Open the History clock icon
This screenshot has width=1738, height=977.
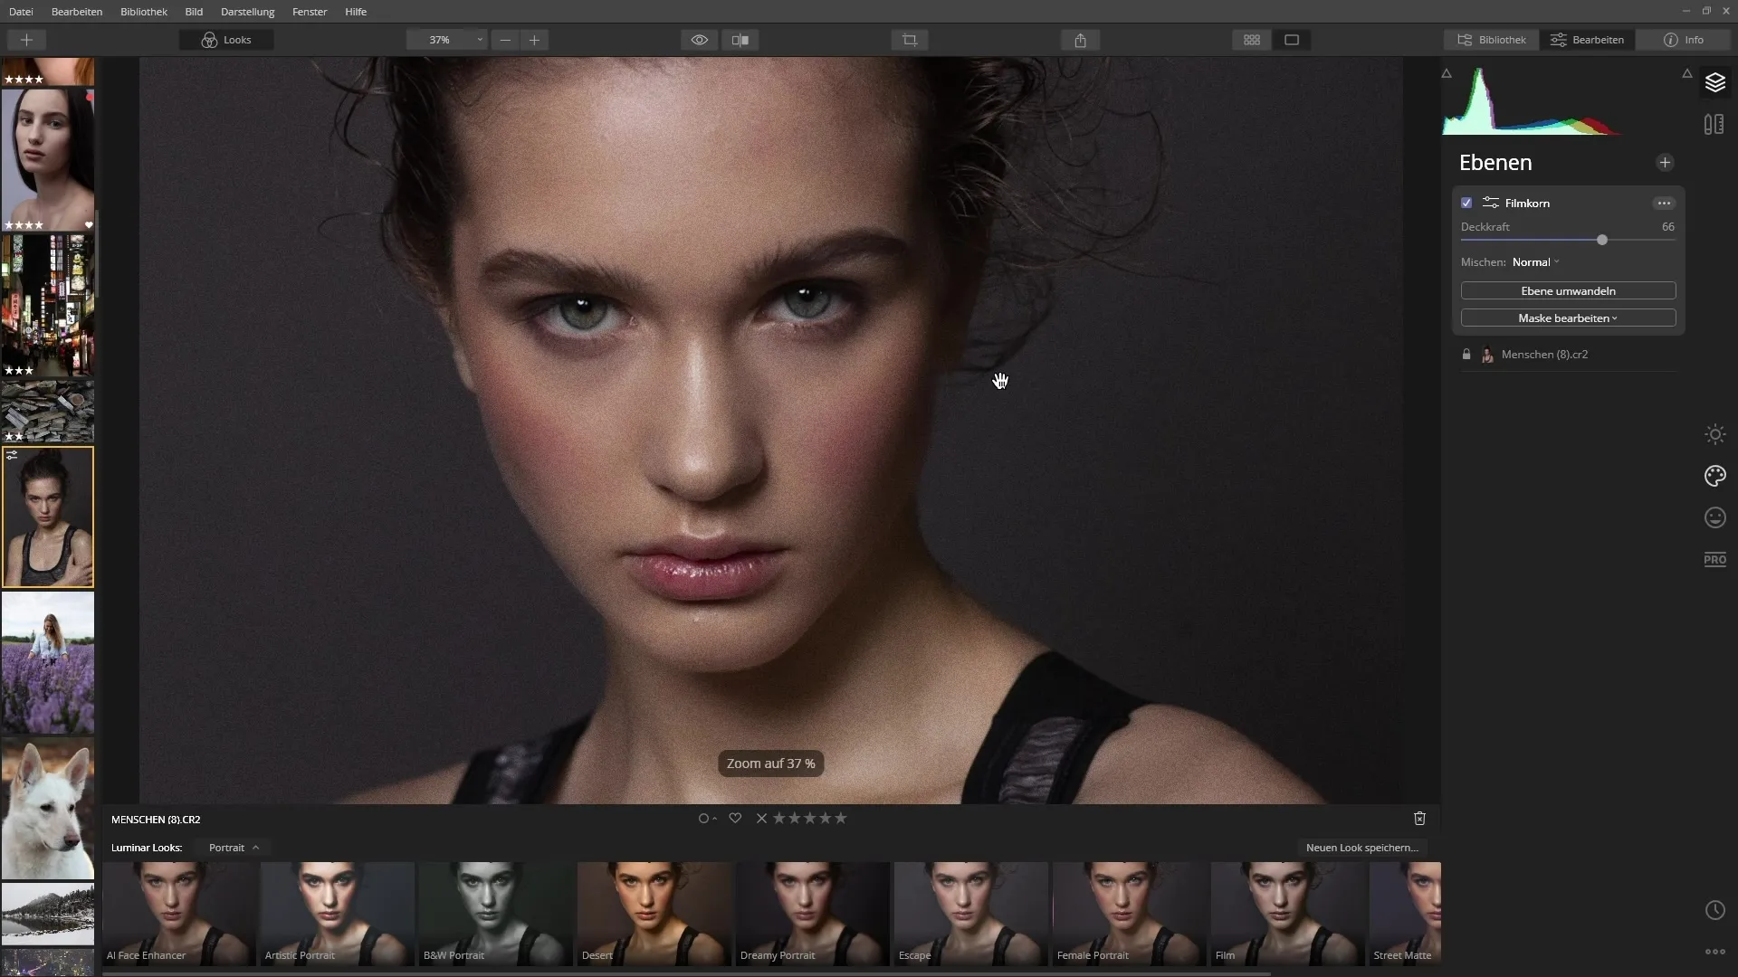click(x=1714, y=910)
